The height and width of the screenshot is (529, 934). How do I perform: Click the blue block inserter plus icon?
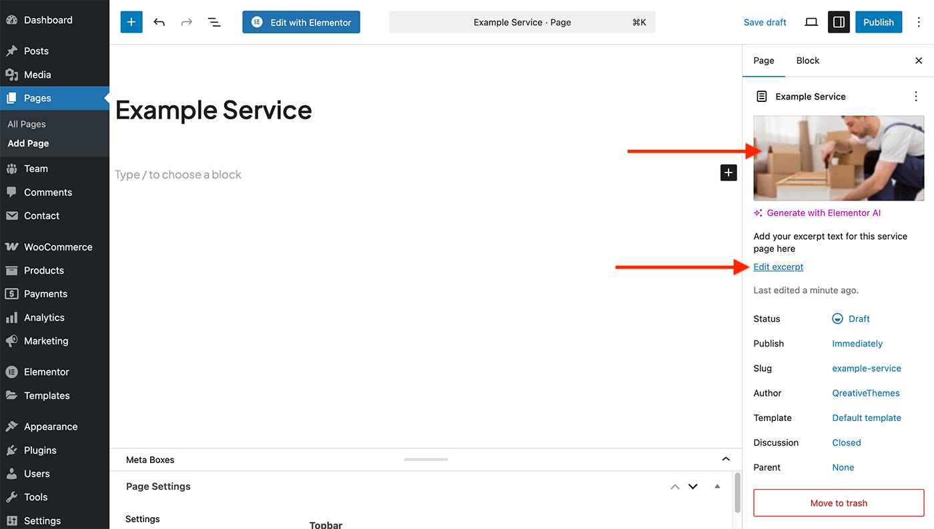click(131, 22)
